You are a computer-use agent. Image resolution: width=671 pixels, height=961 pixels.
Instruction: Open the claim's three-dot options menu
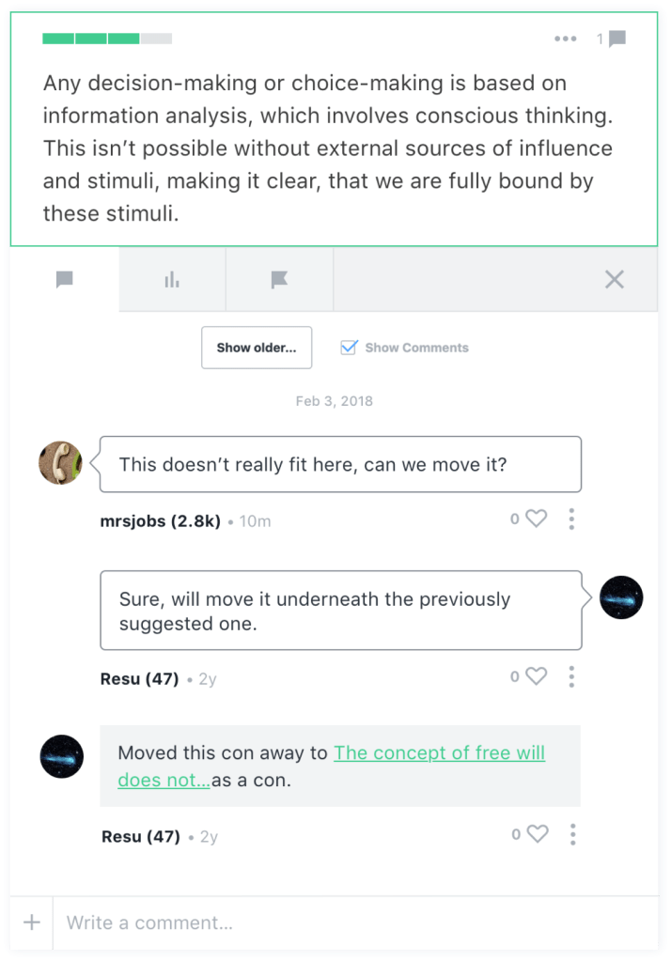tap(565, 39)
